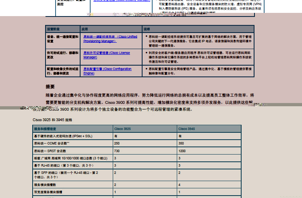Image resolution: width=302 pixels, height=198 pixels.
Task: Click the description of 思科配置引擎
Action: (200, 71)
